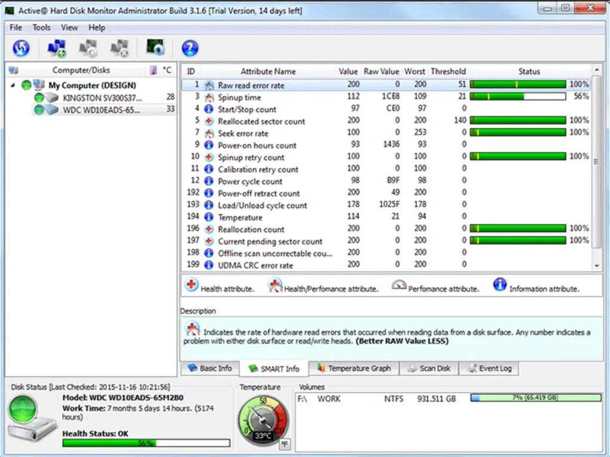Click the Attribute Name column header
The width and height of the screenshot is (610, 457).
268,72
